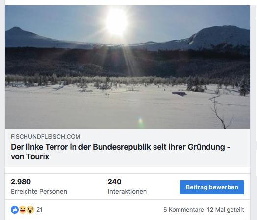The image size is (257, 220).
Task: Click the bright sun in the preview photo
Action: pos(117,21)
